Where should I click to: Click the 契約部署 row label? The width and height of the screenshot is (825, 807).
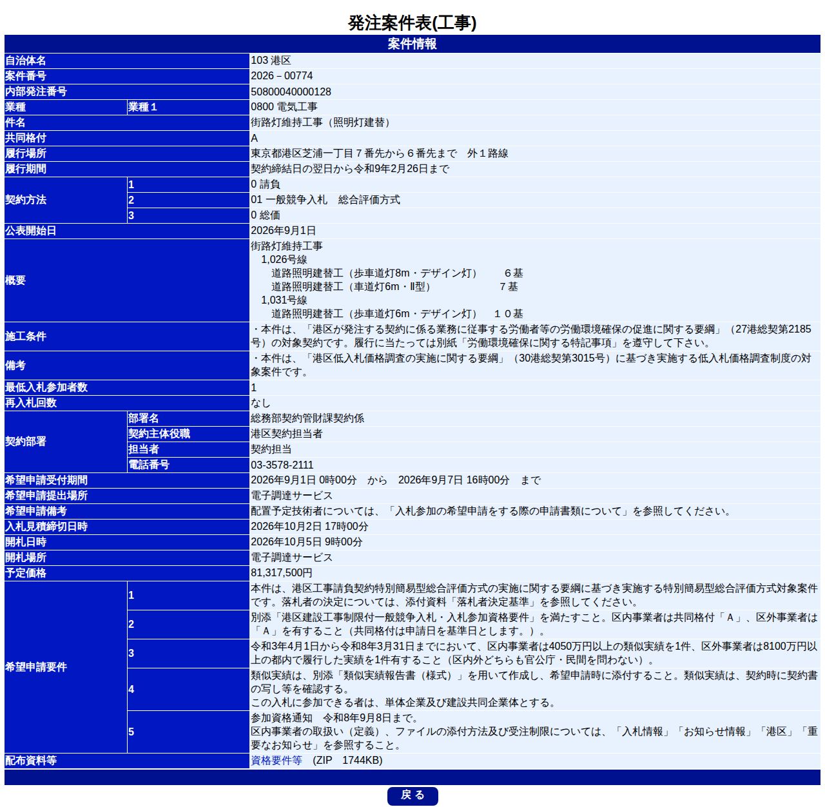[x=26, y=442]
